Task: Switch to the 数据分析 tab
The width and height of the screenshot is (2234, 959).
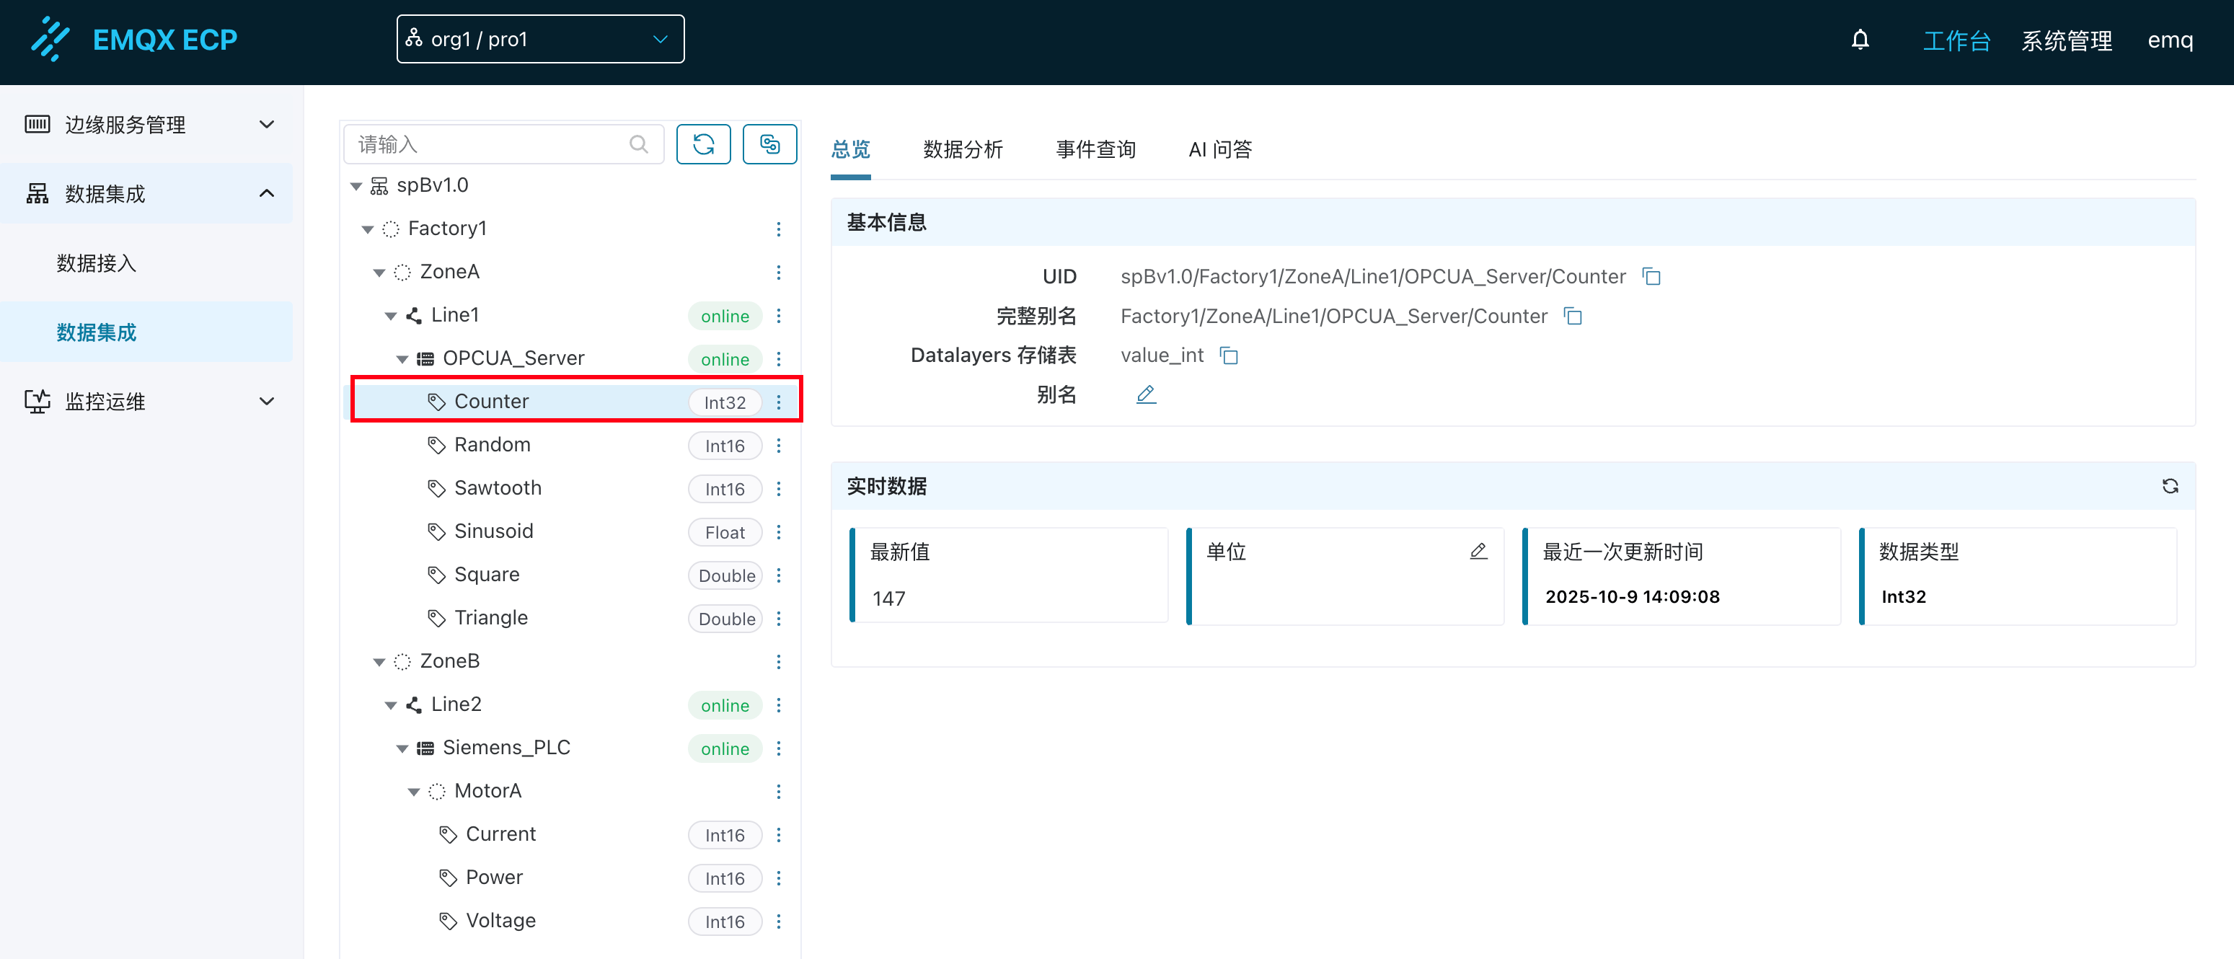Action: 963,149
